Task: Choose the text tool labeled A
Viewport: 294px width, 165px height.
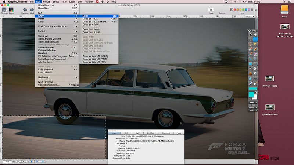Action: (250, 69)
